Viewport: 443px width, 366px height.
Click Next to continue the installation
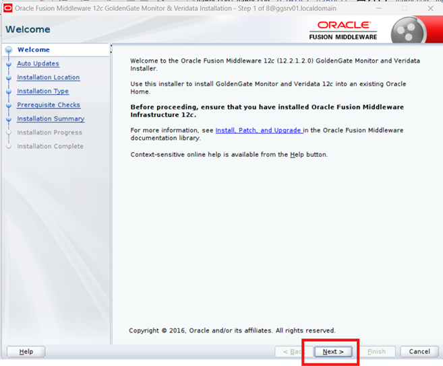coord(333,352)
